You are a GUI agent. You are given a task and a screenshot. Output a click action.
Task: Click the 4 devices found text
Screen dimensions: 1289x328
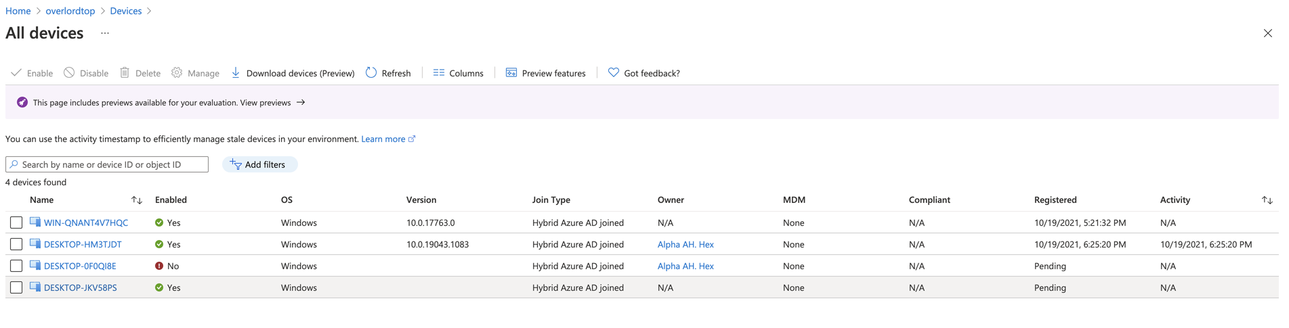click(x=36, y=182)
